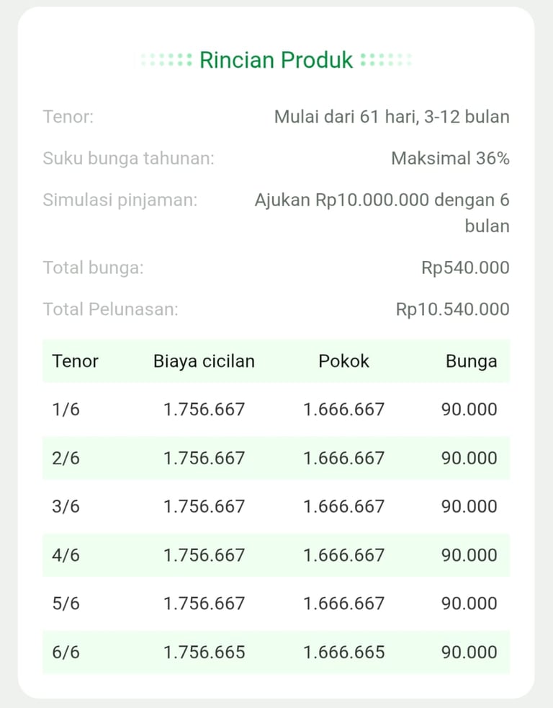
Task: Select the Simulasi pinjaman label
Action: [x=120, y=200]
